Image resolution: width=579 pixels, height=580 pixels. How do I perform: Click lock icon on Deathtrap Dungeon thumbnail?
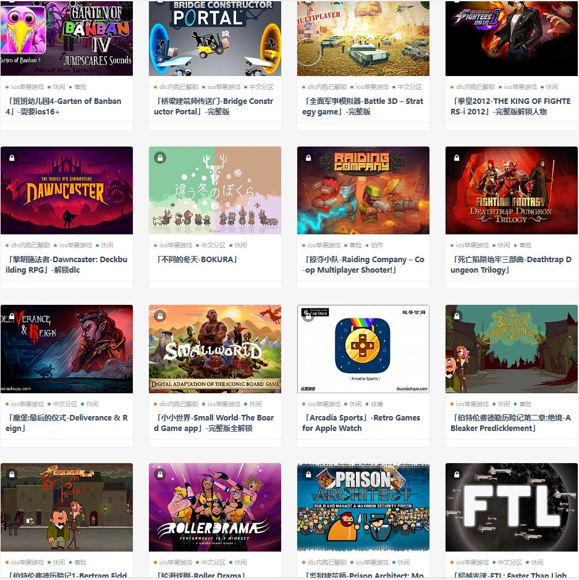pos(457,158)
